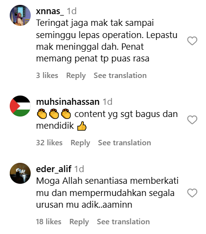Select the thumbs up emoji after 'mendidik'
Viewport: 206px width, 234px height.
[82, 126]
